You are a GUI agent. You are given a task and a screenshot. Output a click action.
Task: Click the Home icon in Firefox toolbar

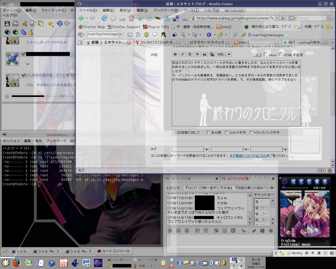tap(131, 18)
